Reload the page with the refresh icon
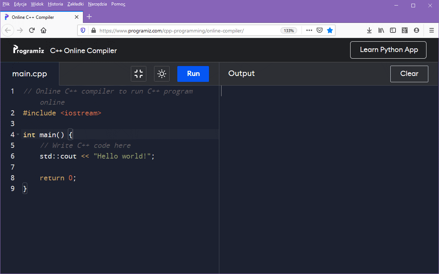The height and width of the screenshot is (274, 439). (x=32, y=31)
